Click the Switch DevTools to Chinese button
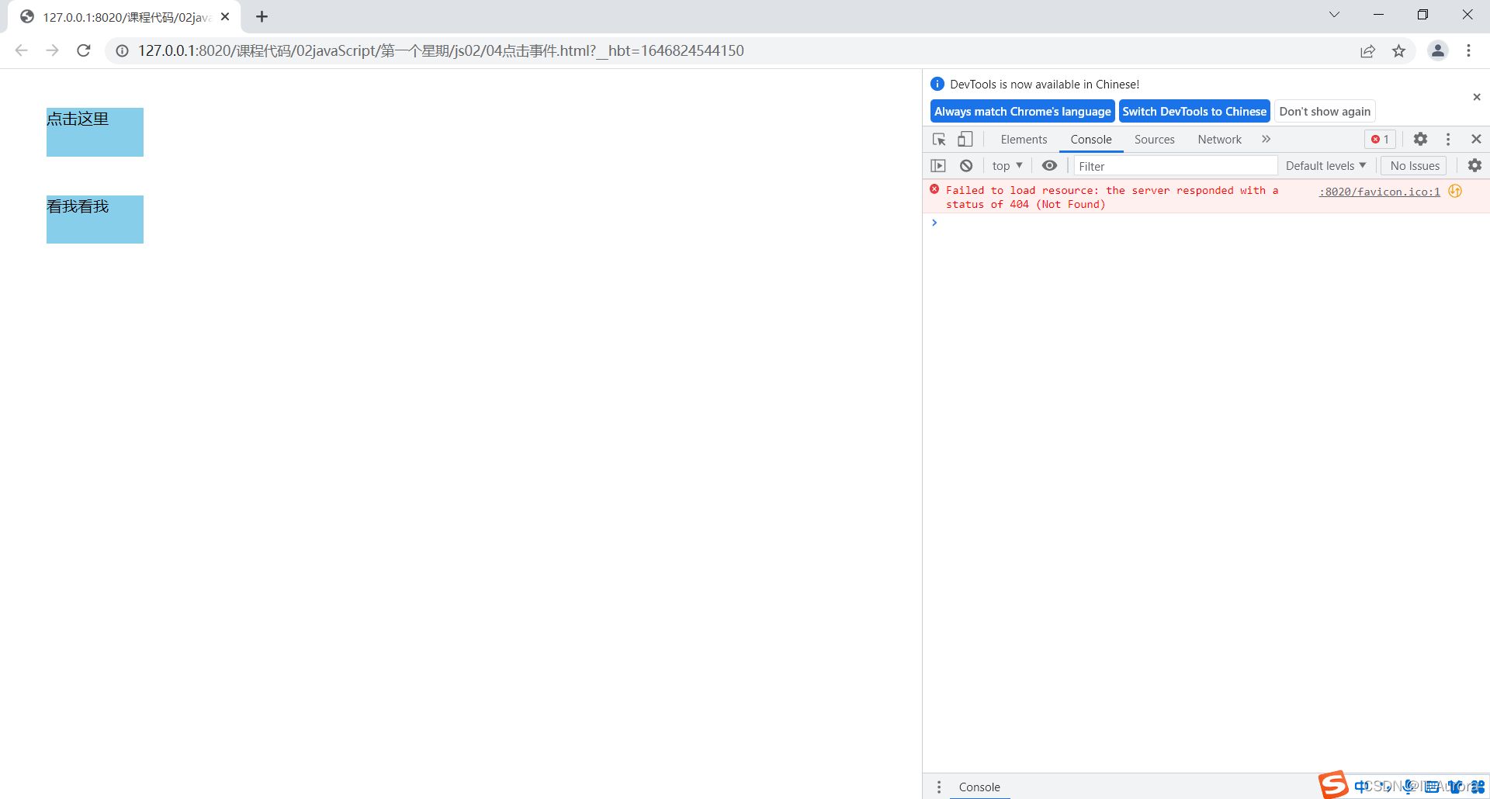Viewport: 1490px width, 799px height. tap(1194, 111)
